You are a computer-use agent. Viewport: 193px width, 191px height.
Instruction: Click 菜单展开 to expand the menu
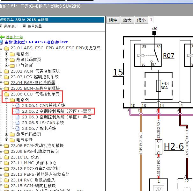[x=11, y=26]
